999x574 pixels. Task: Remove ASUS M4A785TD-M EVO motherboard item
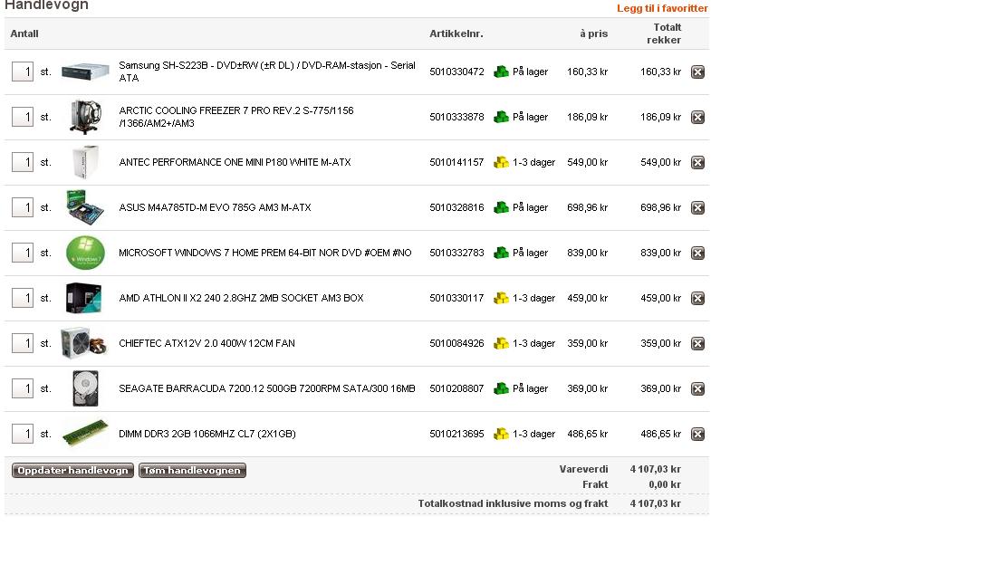click(x=697, y=207)
